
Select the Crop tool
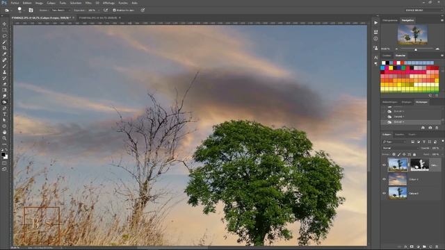pyautogui.click(x=4, y=48)
